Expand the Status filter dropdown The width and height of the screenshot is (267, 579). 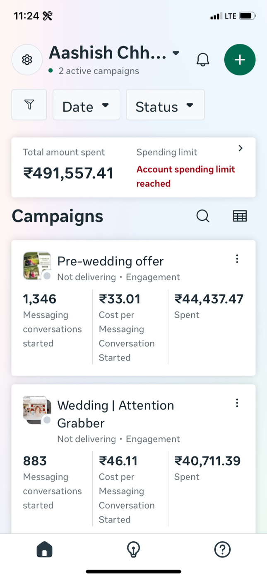tap(165, 105)
